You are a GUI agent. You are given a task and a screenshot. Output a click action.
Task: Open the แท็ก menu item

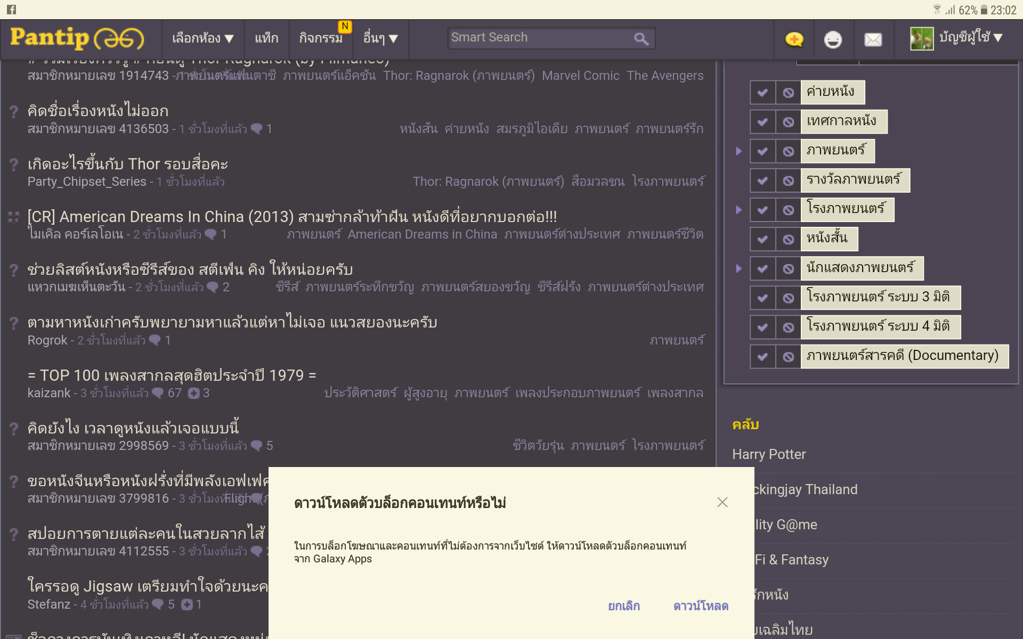click(266, 38)
